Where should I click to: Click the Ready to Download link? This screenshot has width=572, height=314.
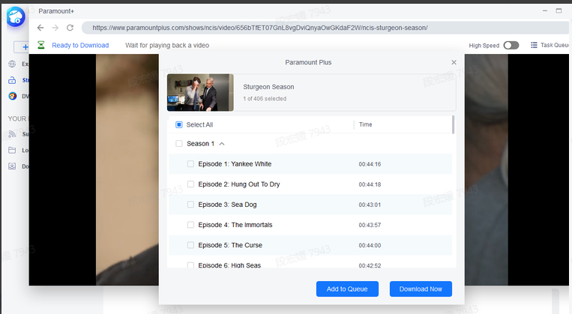tap(80, 45)
